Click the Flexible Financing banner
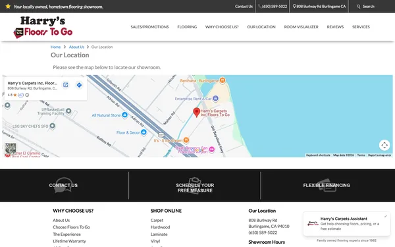395x247 pixels. coord(327,185)
